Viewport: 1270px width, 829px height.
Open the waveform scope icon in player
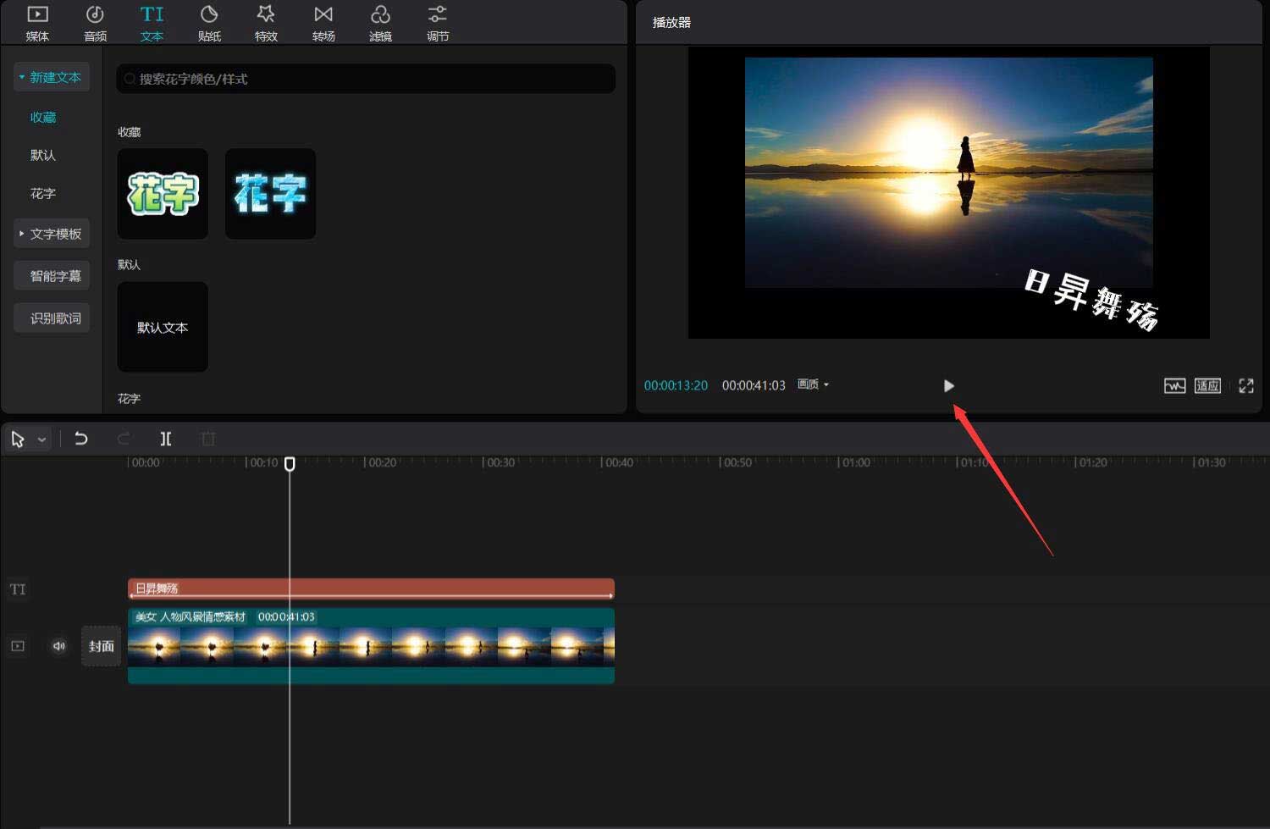click(x=1174, y=386)
